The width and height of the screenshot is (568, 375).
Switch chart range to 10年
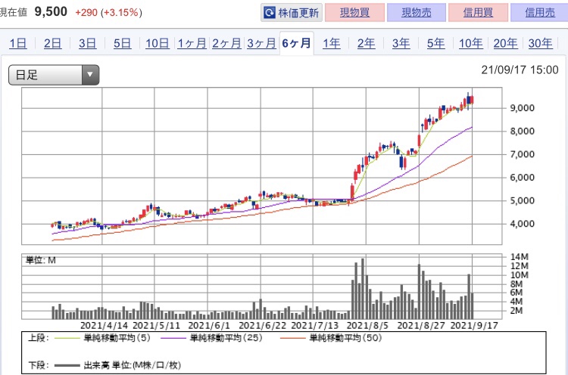tap(470, 43)
